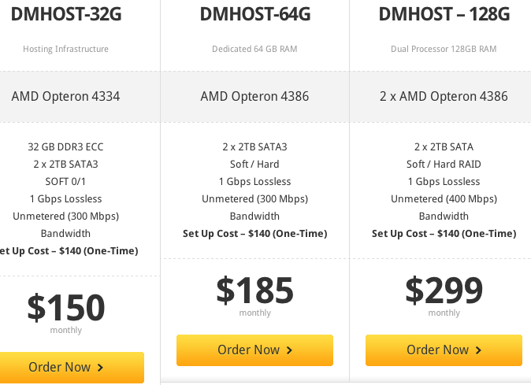Viewport: 531px width, 385px height.
Task: Click the single AMD Opteron 4386 row in DMHOST-64G
Action: click(x=254, y=97)
